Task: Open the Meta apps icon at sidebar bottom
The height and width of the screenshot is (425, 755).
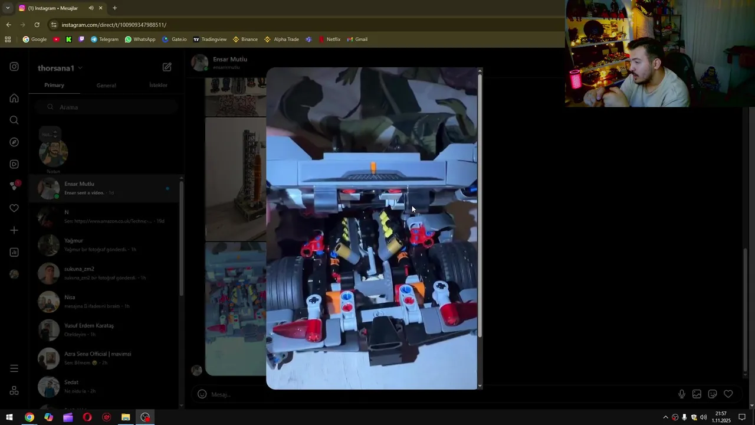Action: (x=14, y=391)
